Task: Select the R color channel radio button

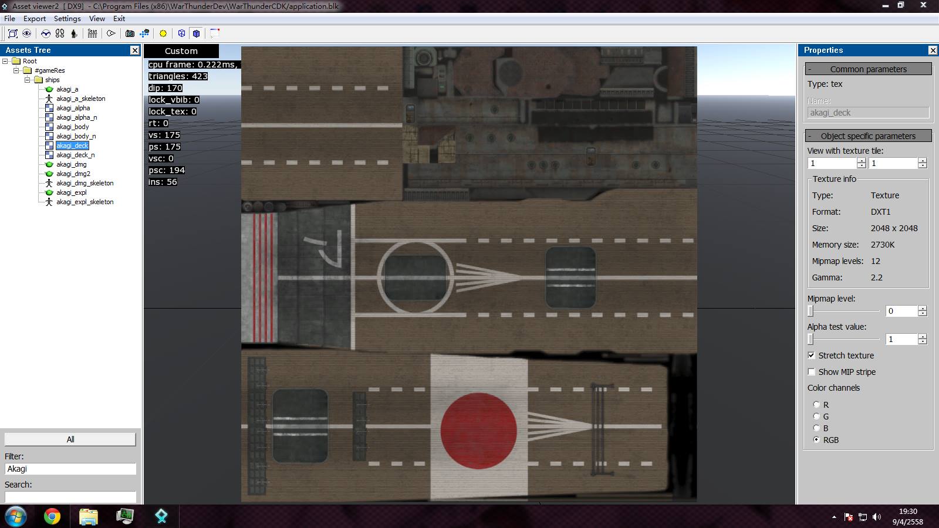Action: [816, 404]
